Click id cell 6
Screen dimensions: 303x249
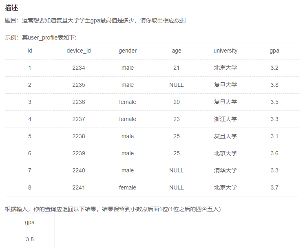29,153
